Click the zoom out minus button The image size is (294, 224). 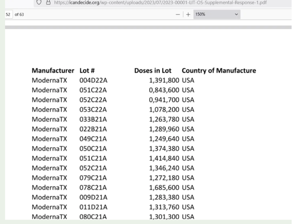point(178,14)
